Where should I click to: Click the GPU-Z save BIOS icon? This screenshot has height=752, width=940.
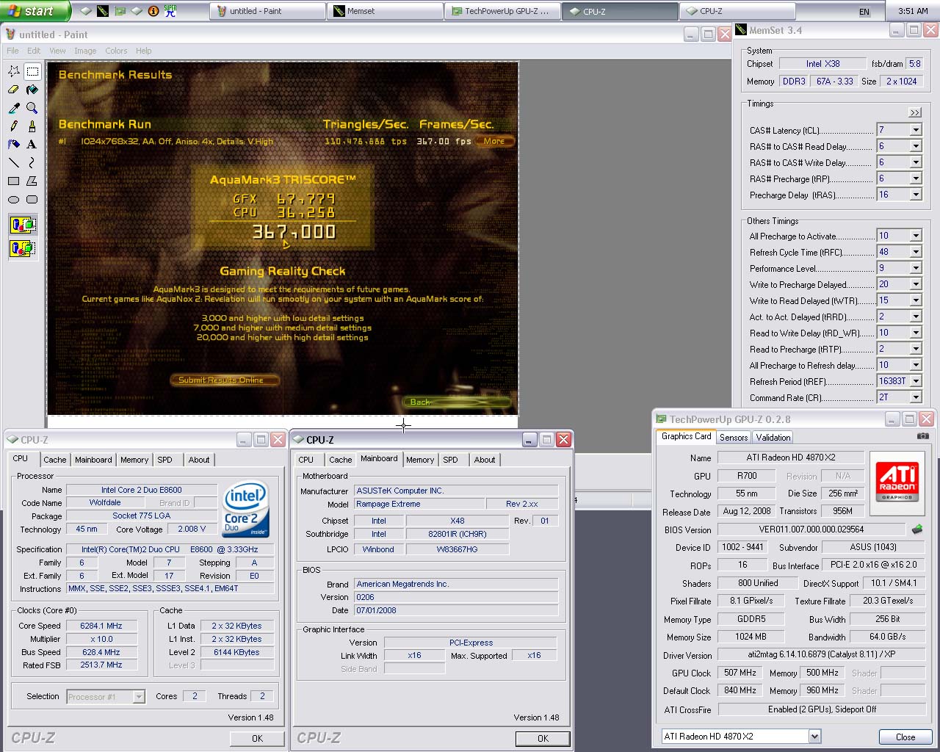(917, 529)
